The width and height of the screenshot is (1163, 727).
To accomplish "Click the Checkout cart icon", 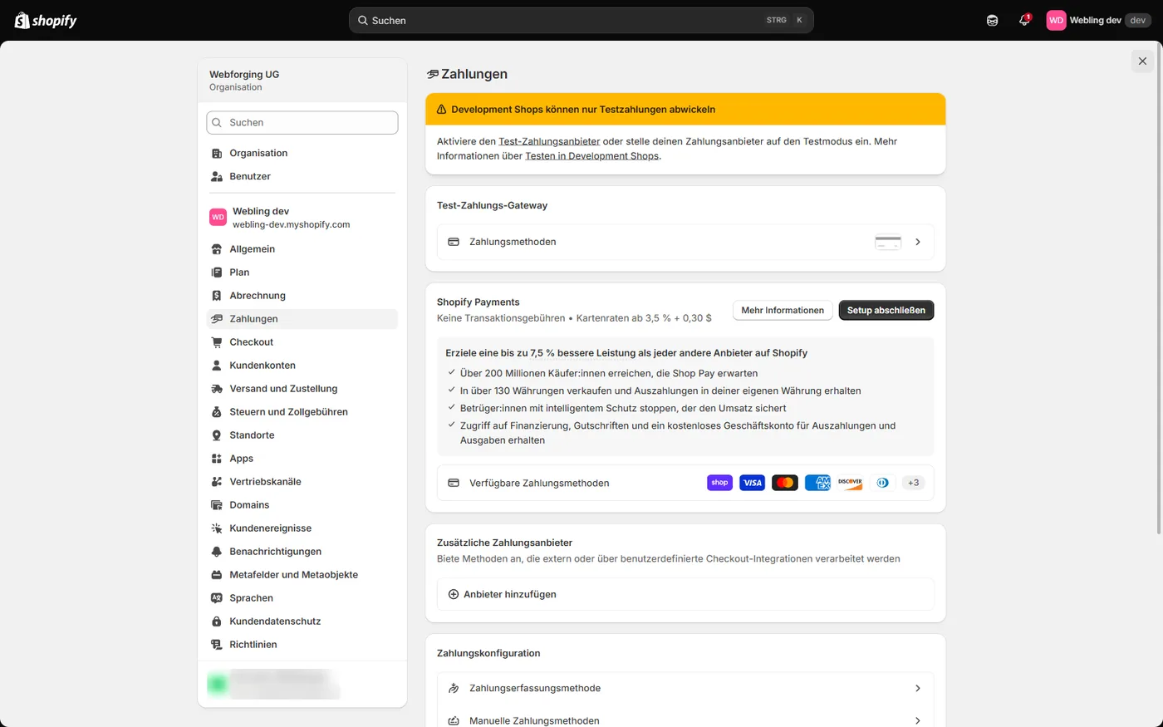I will point(217,342).
